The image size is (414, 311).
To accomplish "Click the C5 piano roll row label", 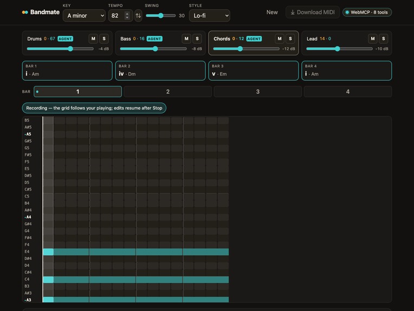I will pos(27,196).
